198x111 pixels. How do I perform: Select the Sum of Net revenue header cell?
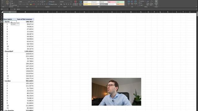point(25,19)
